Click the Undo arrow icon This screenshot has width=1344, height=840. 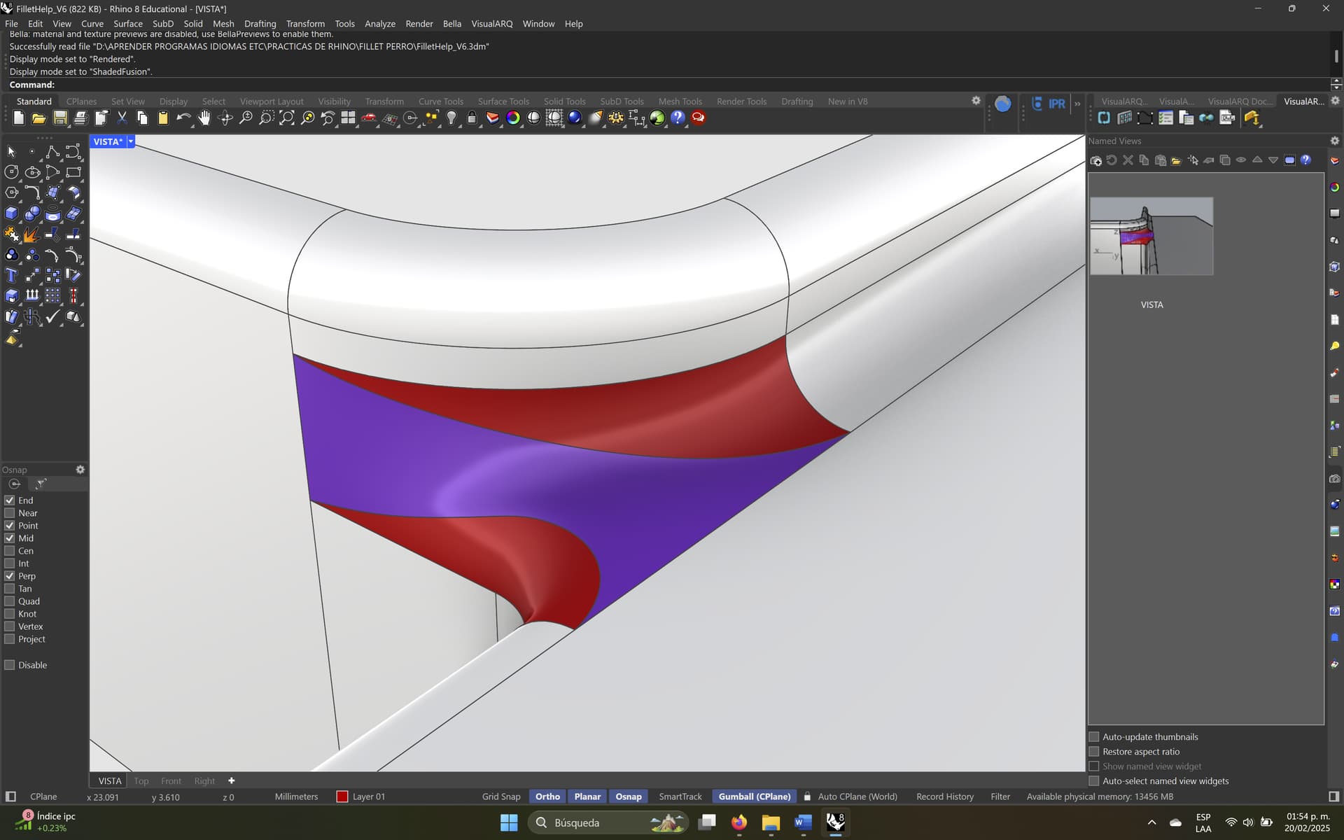[183, 118]
